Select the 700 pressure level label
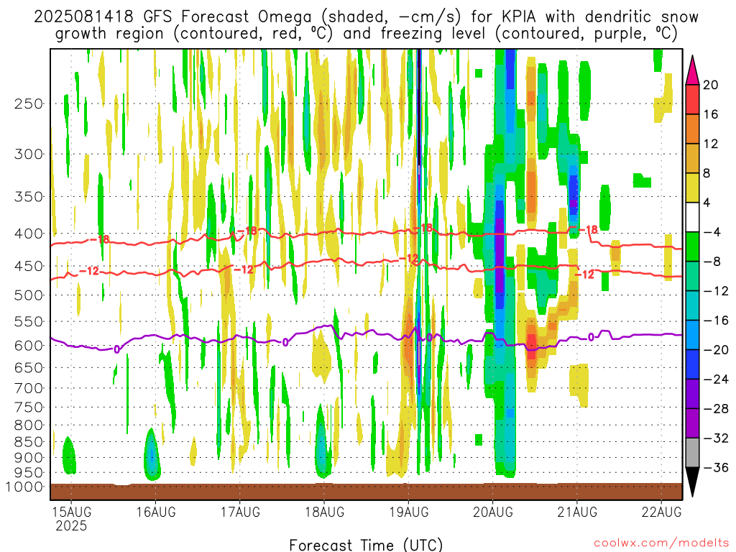 point(29,388)
